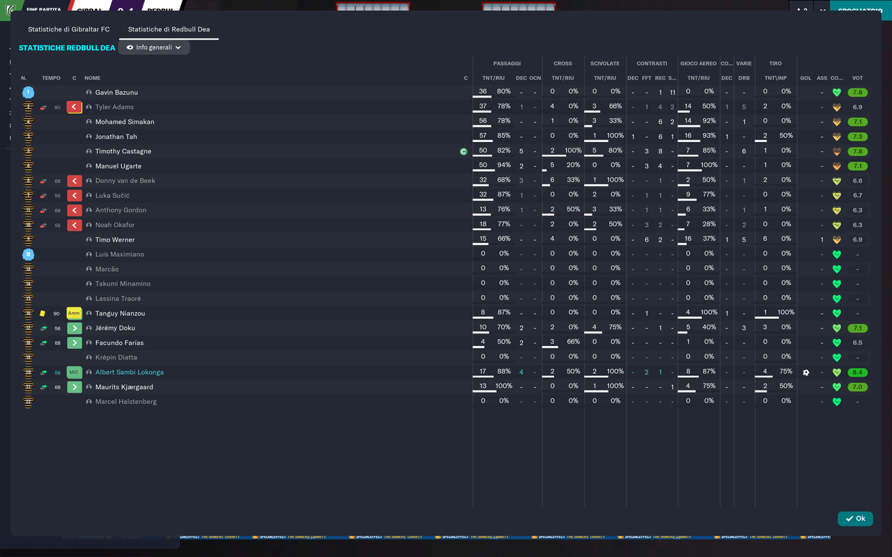Click the goalkeeper shirt icon for Gavin Bazunu

pyautogui.click(x=28, y=93)
